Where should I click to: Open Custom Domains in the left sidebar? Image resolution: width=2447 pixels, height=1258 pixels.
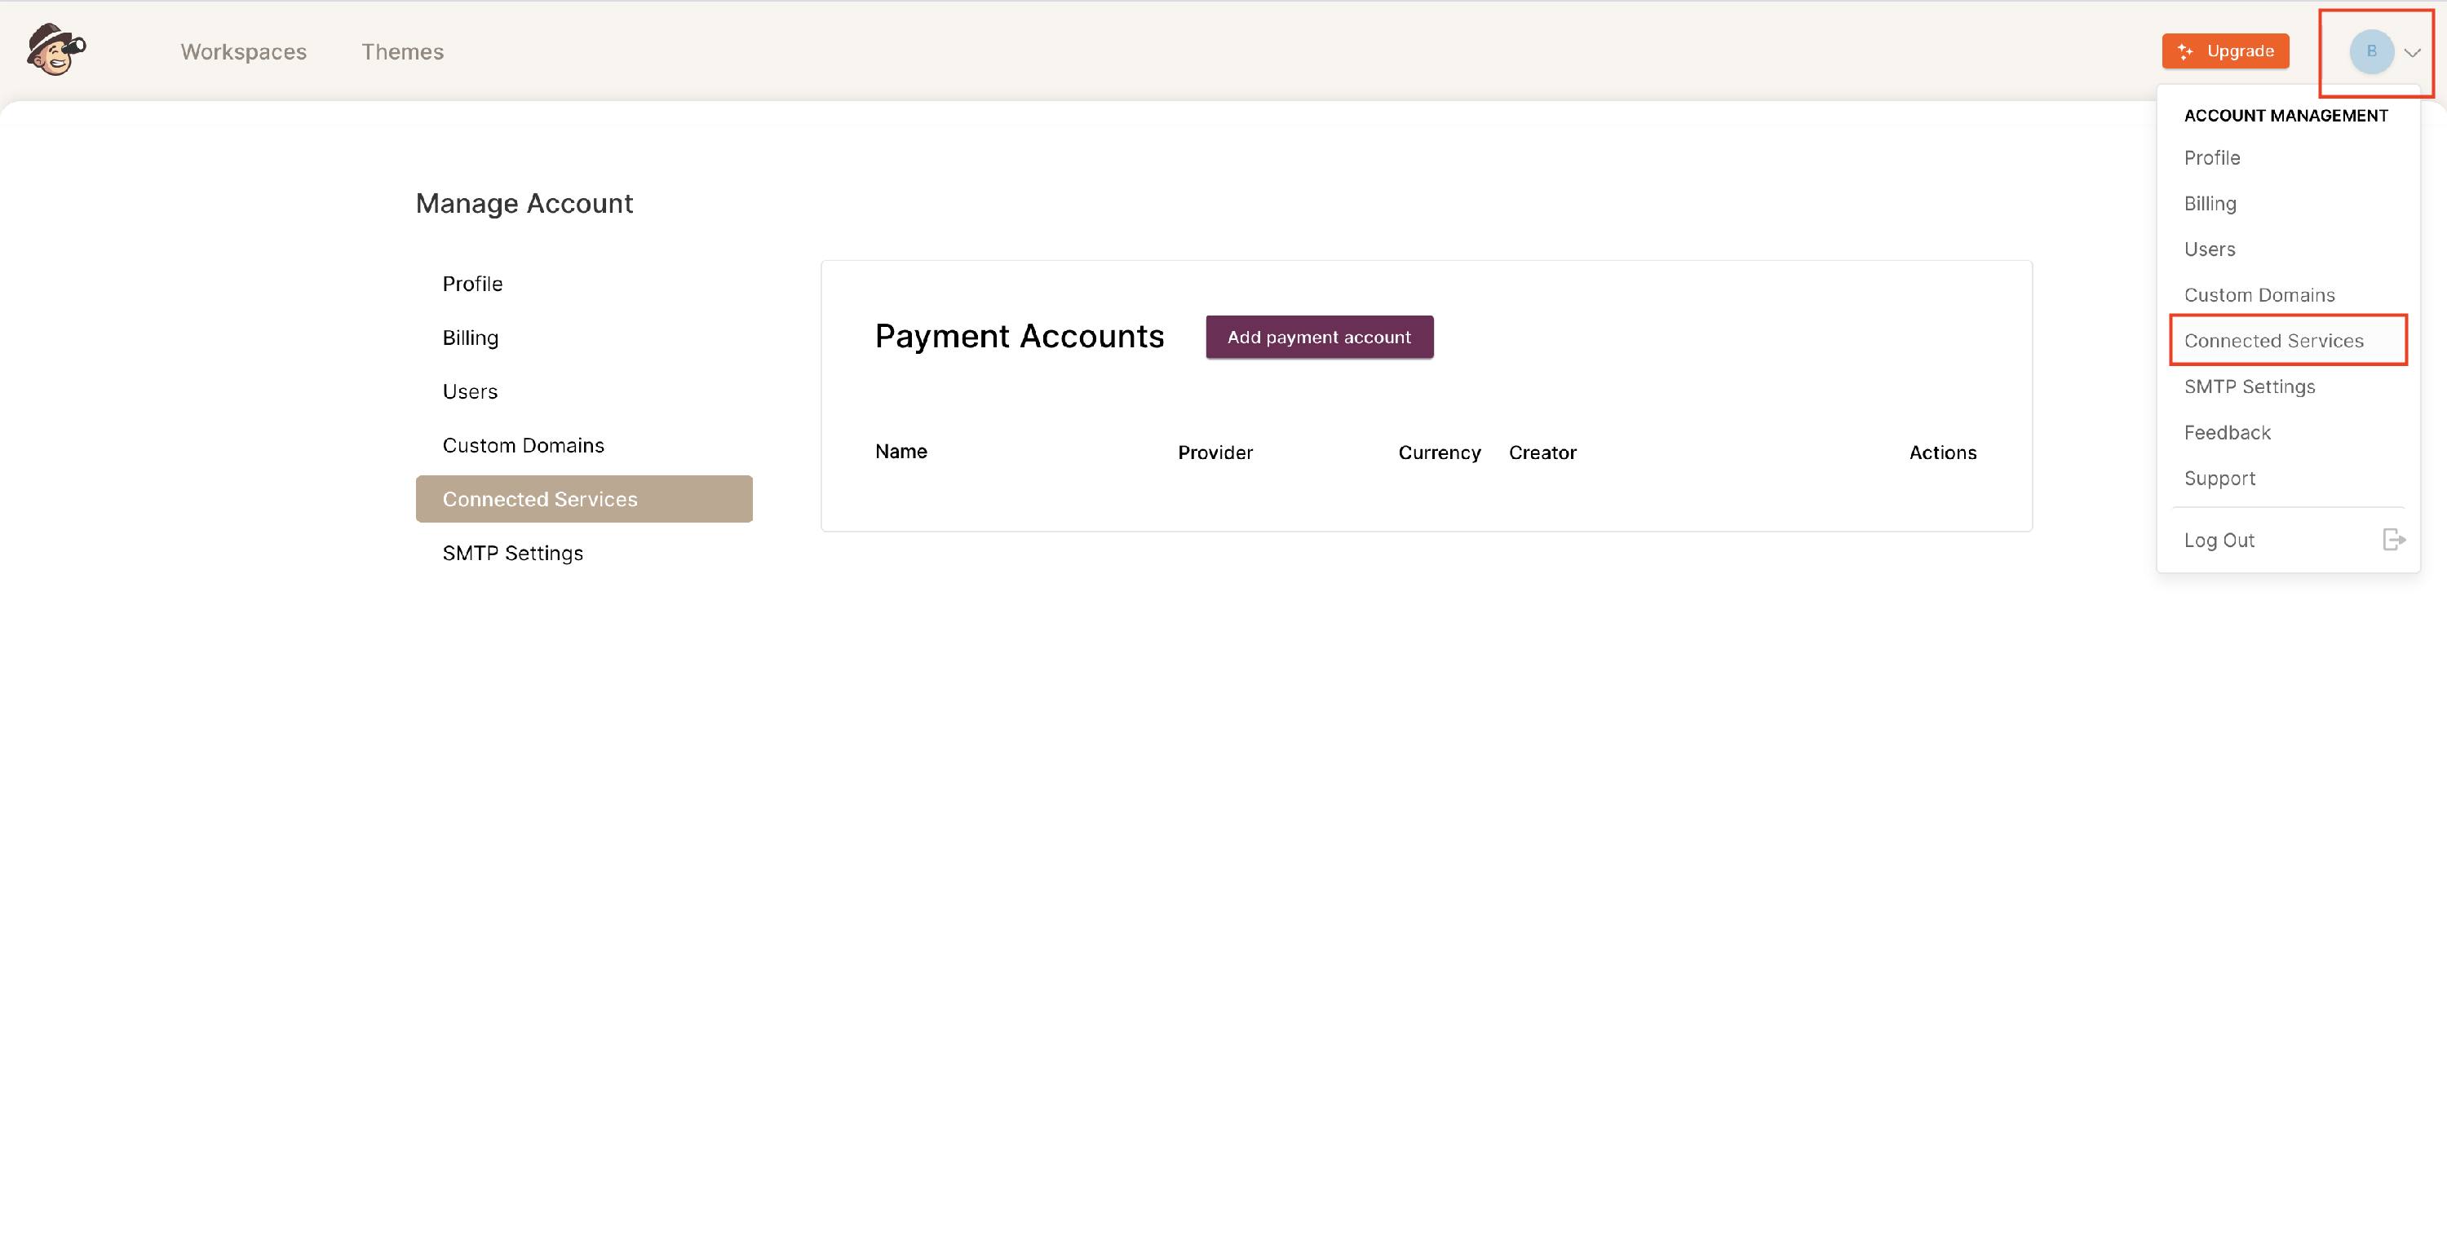(x=523, y=444)
